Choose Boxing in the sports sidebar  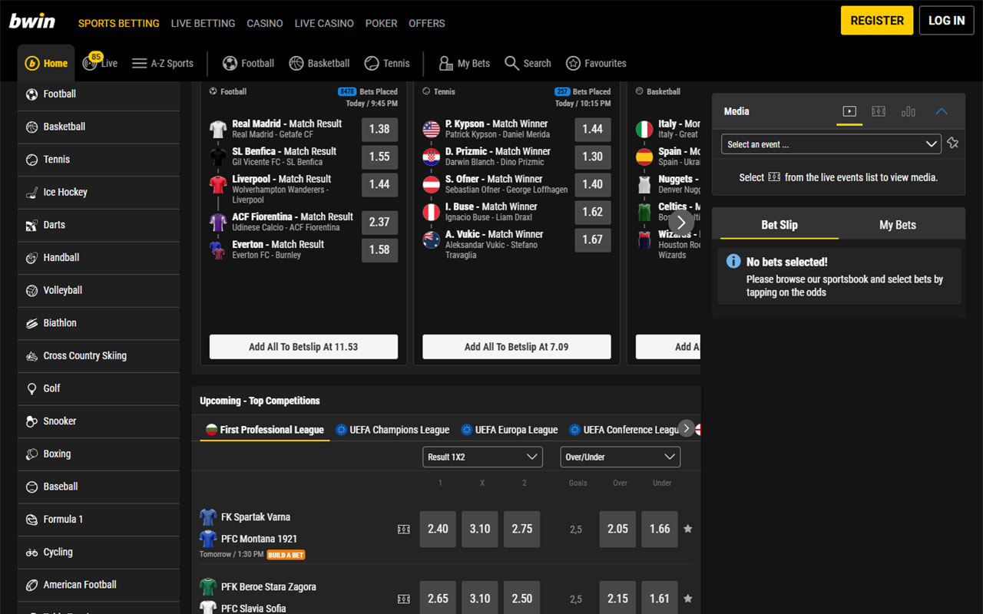point(98,454)
